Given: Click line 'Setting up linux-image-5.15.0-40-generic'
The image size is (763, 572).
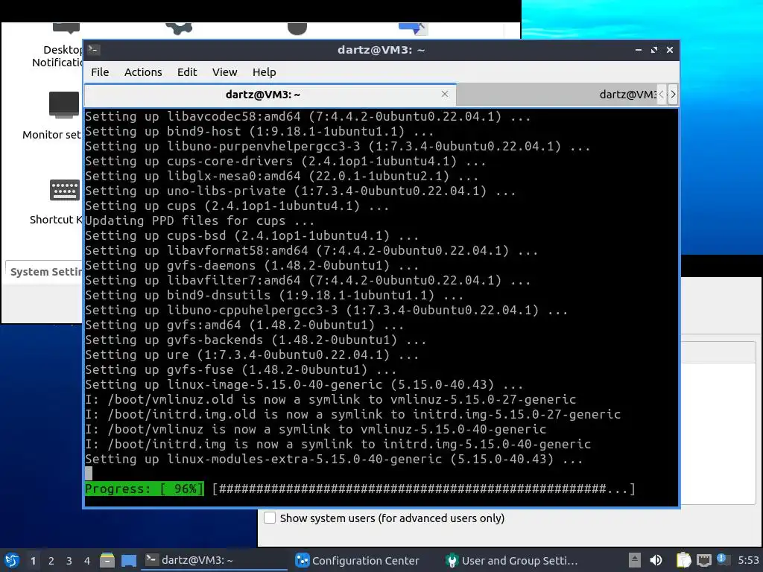Looking at the screenshot, I should click(x=304, y=385).
